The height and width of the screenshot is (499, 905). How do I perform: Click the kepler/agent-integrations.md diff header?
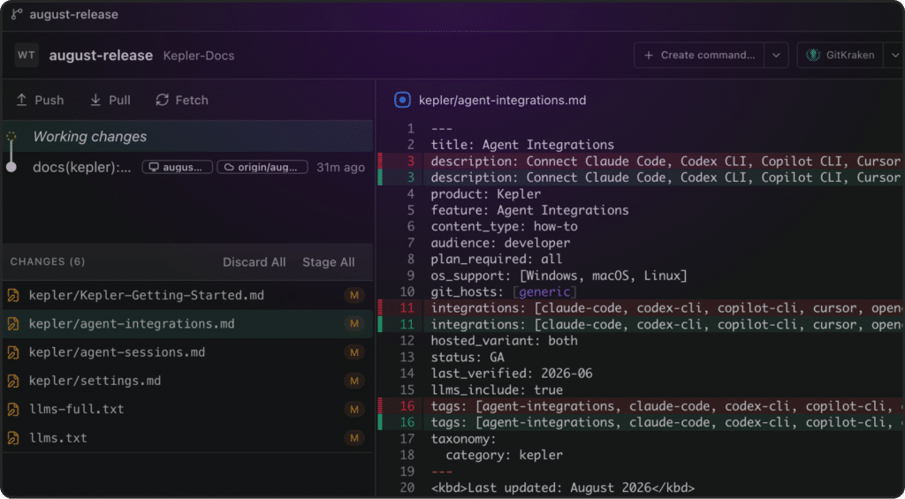[x=502, y=101]
